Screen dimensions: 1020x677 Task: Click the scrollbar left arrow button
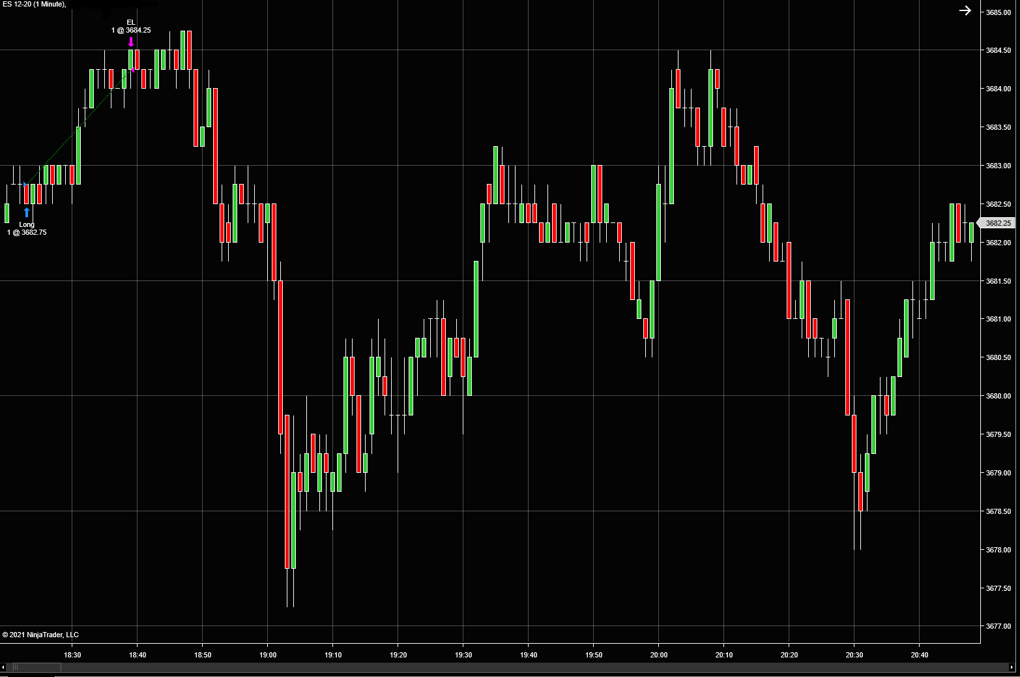[3, 667]
